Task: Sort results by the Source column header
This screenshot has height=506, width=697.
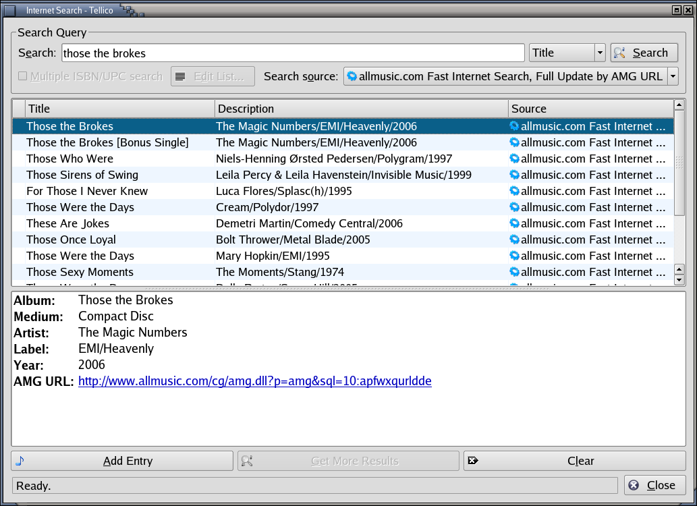Action: [x=591, y=109]
